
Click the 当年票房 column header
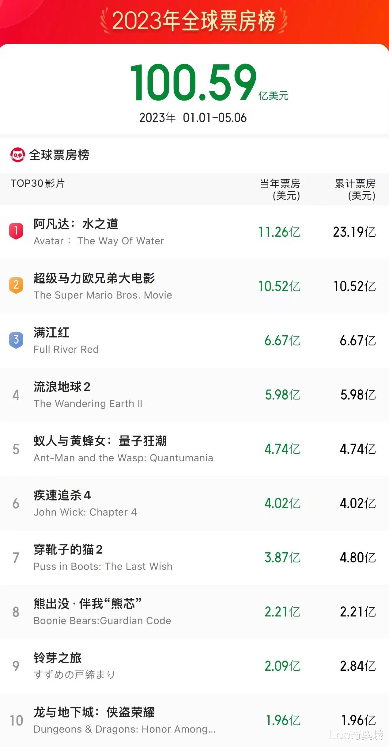click(280, 189)
